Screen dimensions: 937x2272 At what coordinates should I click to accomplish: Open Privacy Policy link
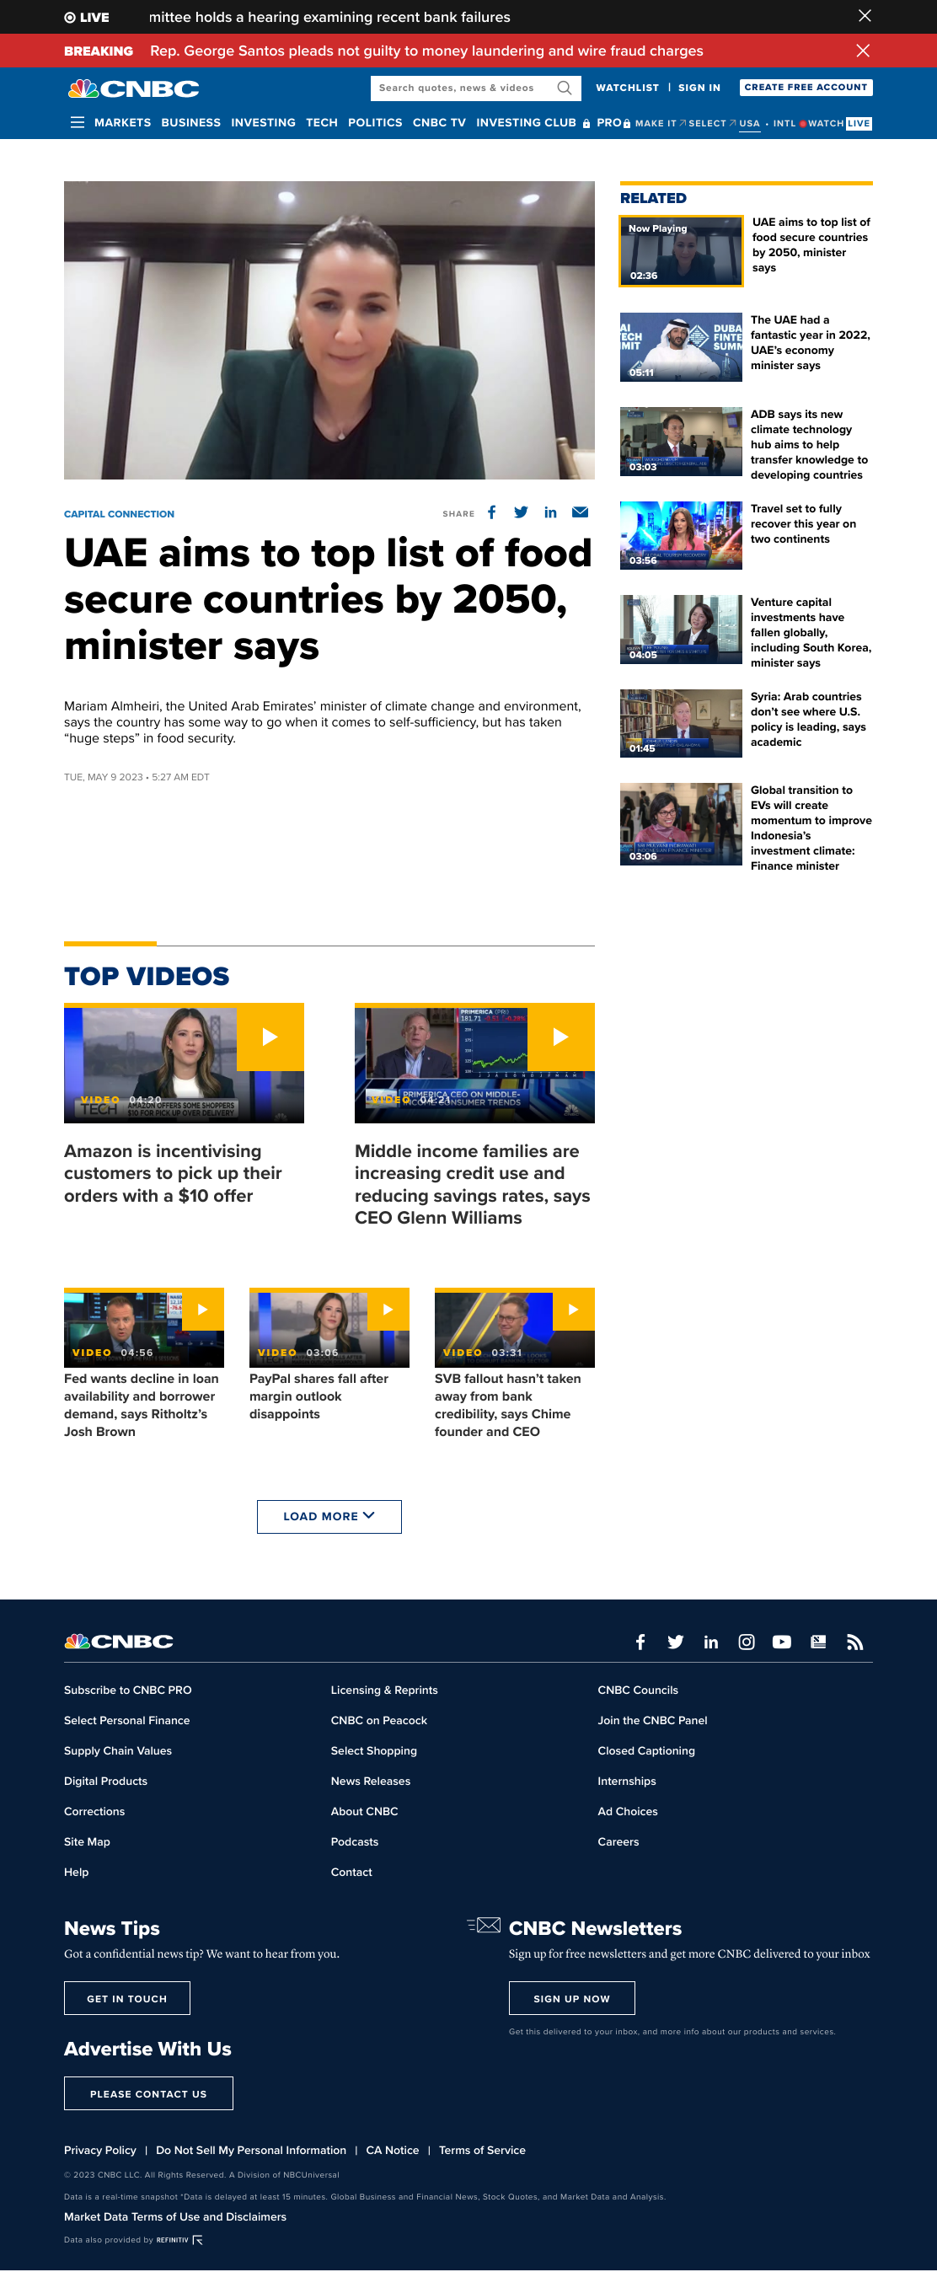[100, 2150]
